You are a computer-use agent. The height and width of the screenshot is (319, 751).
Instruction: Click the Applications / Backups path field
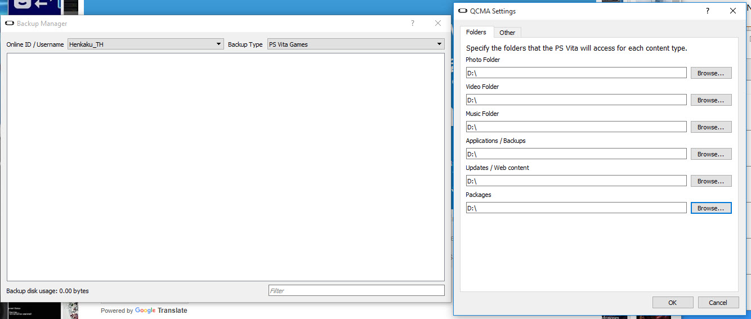(576, 154)
